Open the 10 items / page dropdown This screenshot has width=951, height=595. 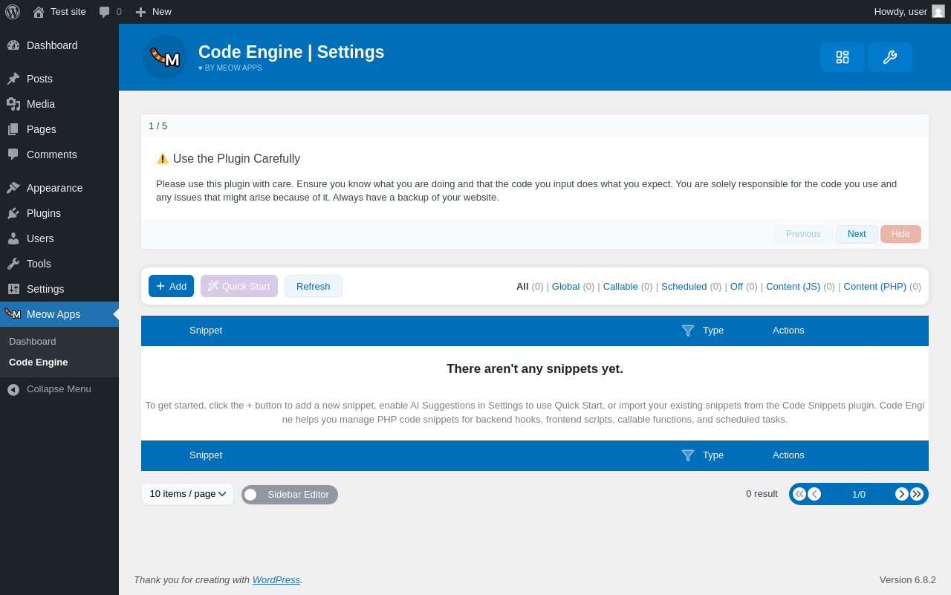coord(187,494)
